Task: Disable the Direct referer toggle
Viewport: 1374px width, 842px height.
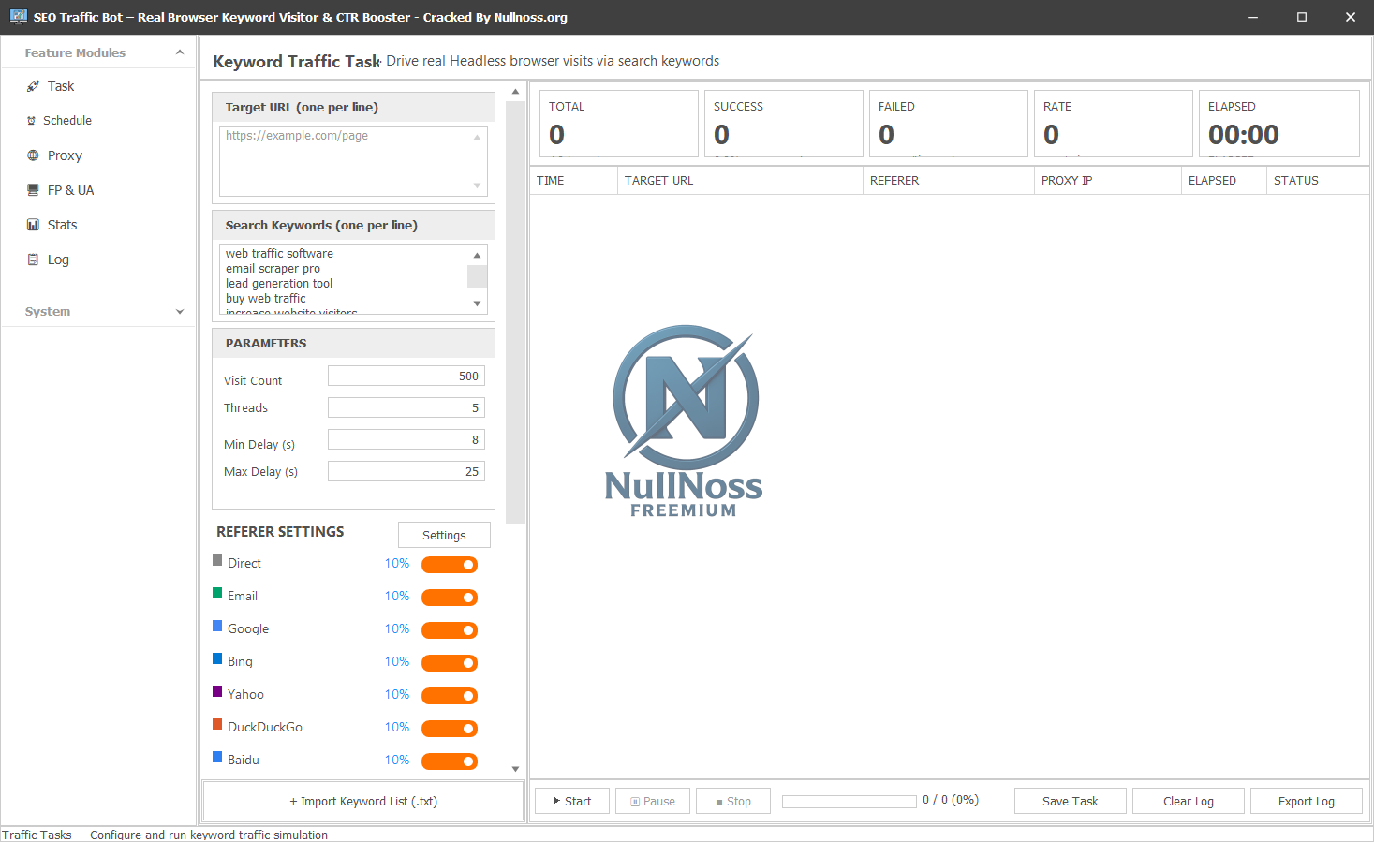Action: [450, 565]
